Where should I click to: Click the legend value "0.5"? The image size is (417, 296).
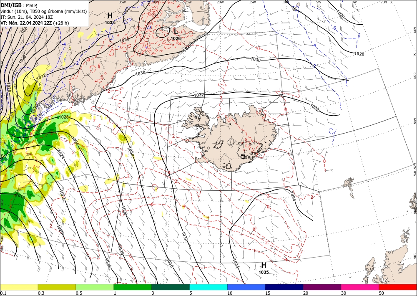(79, 293)
